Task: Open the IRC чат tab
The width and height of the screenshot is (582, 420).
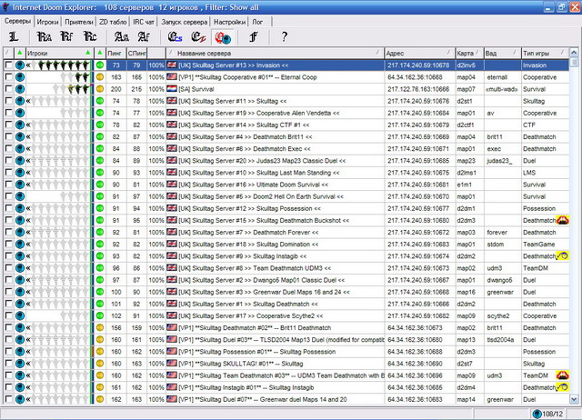Action: tap(143, 20)
